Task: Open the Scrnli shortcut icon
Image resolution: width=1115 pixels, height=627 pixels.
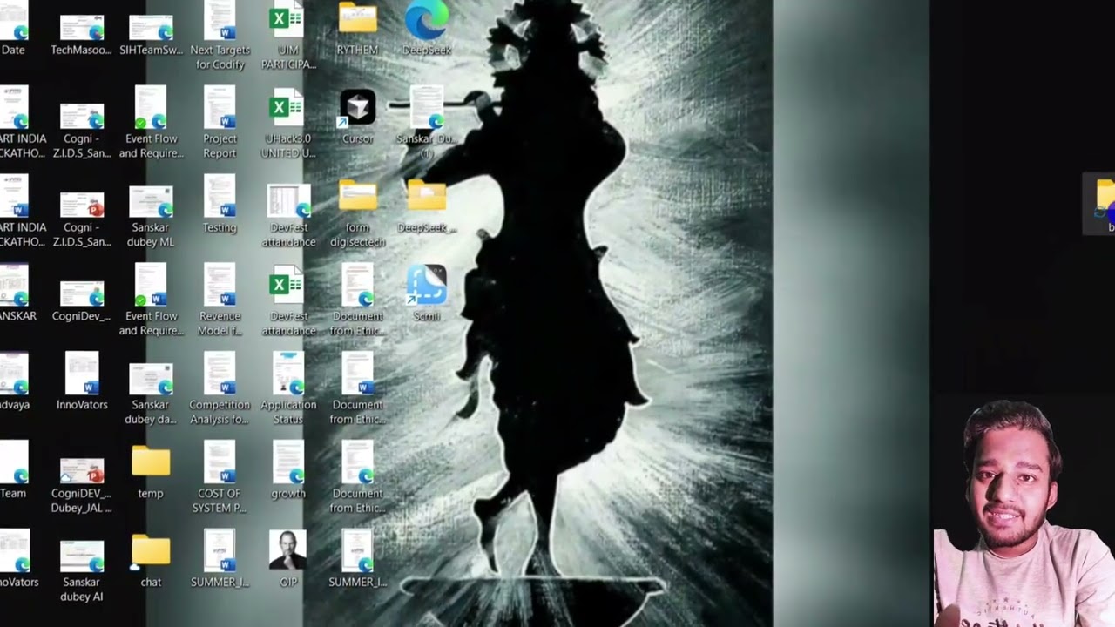Action: tap(426, 287)
